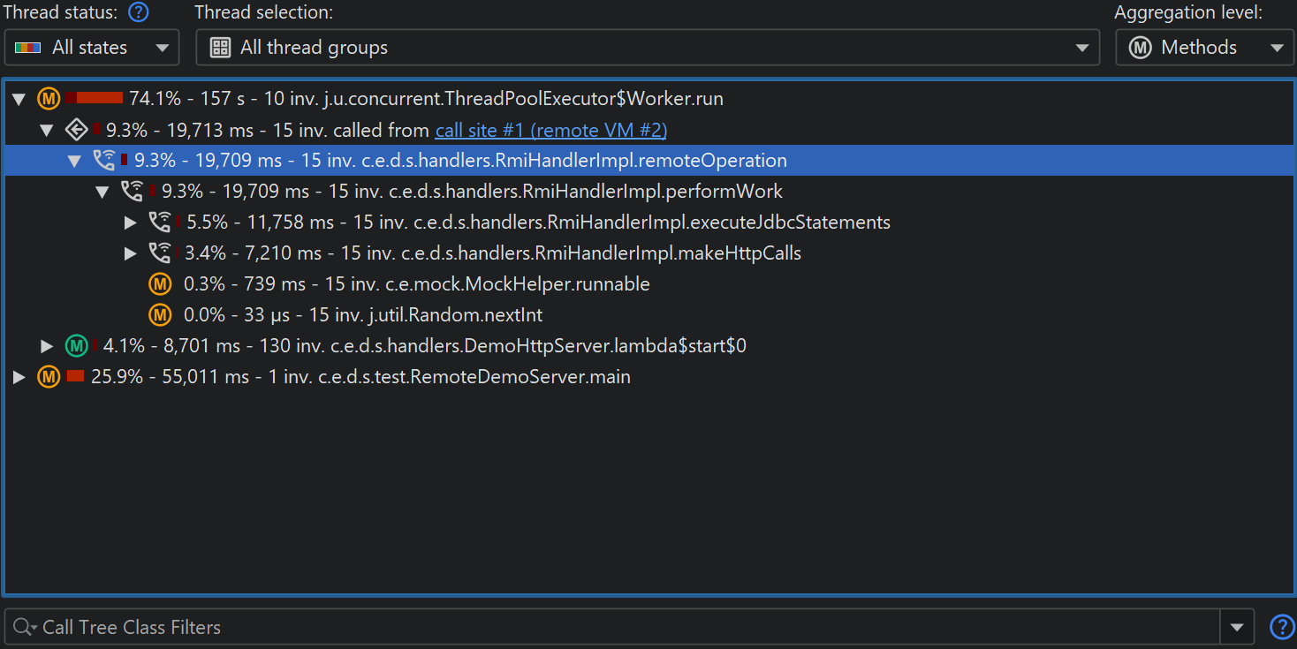Click the remoteOperation RMI phone icon

(x=104, y=161)
